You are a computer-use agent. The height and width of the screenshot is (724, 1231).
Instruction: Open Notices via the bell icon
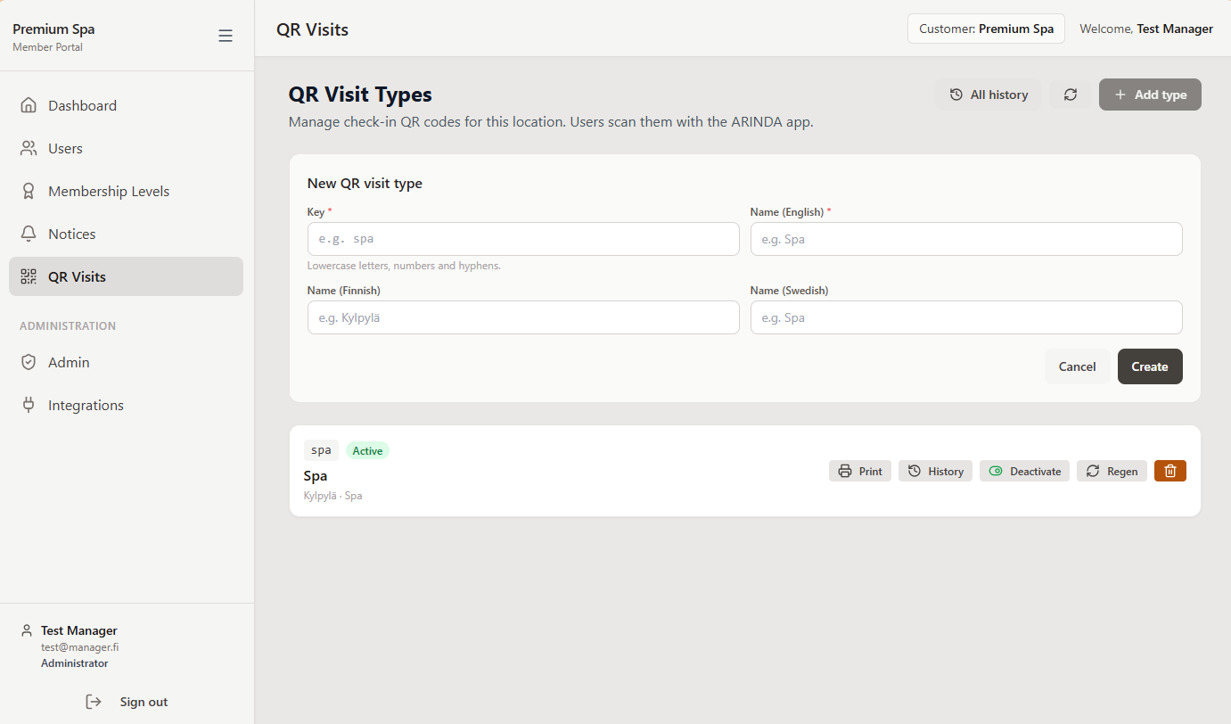tap(29, 234)
